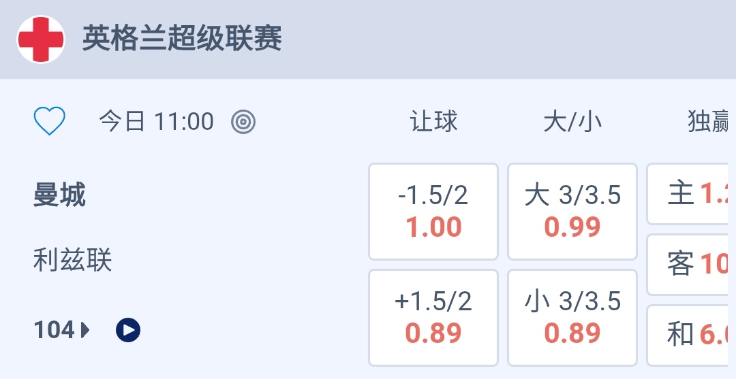Select the 独赢 moneyline column header
This screenshot has height=379, width=736.
point(710,122)
